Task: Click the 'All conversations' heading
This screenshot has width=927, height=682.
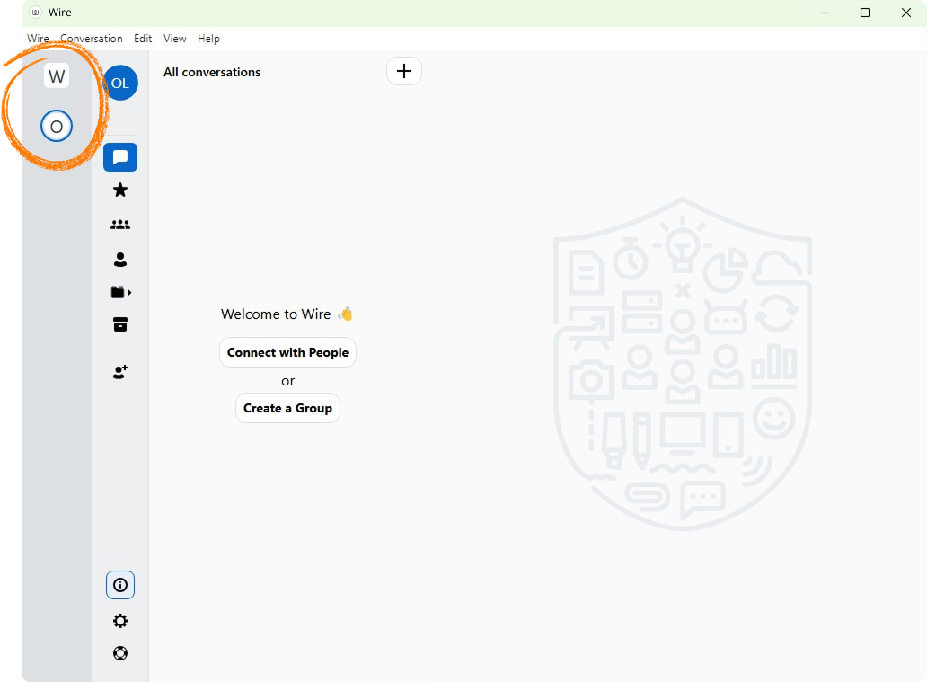Action: click(212, 72)
